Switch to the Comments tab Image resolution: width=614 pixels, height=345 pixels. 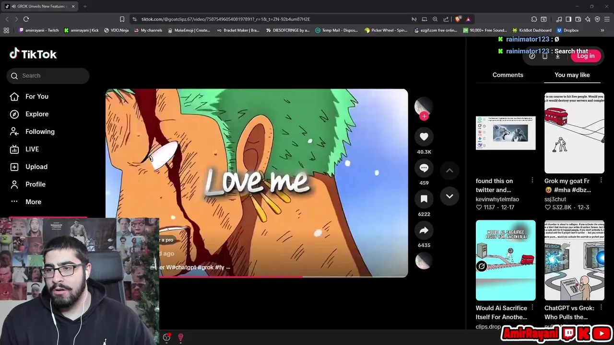click(508, 75)
